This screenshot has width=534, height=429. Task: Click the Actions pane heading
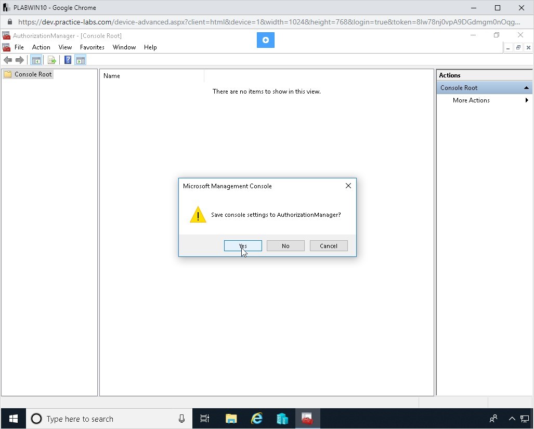(450, 75)
